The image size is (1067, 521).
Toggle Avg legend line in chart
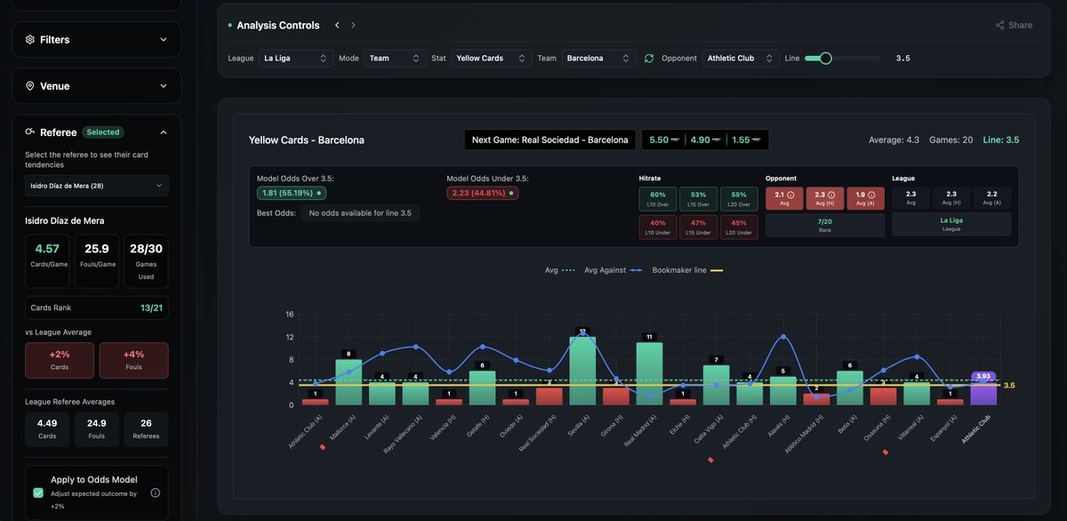point(560,270)
